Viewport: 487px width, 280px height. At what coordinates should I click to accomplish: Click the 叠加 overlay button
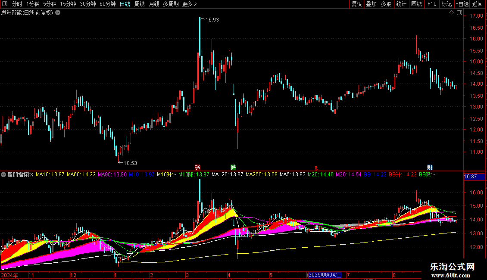pos(371,4)
